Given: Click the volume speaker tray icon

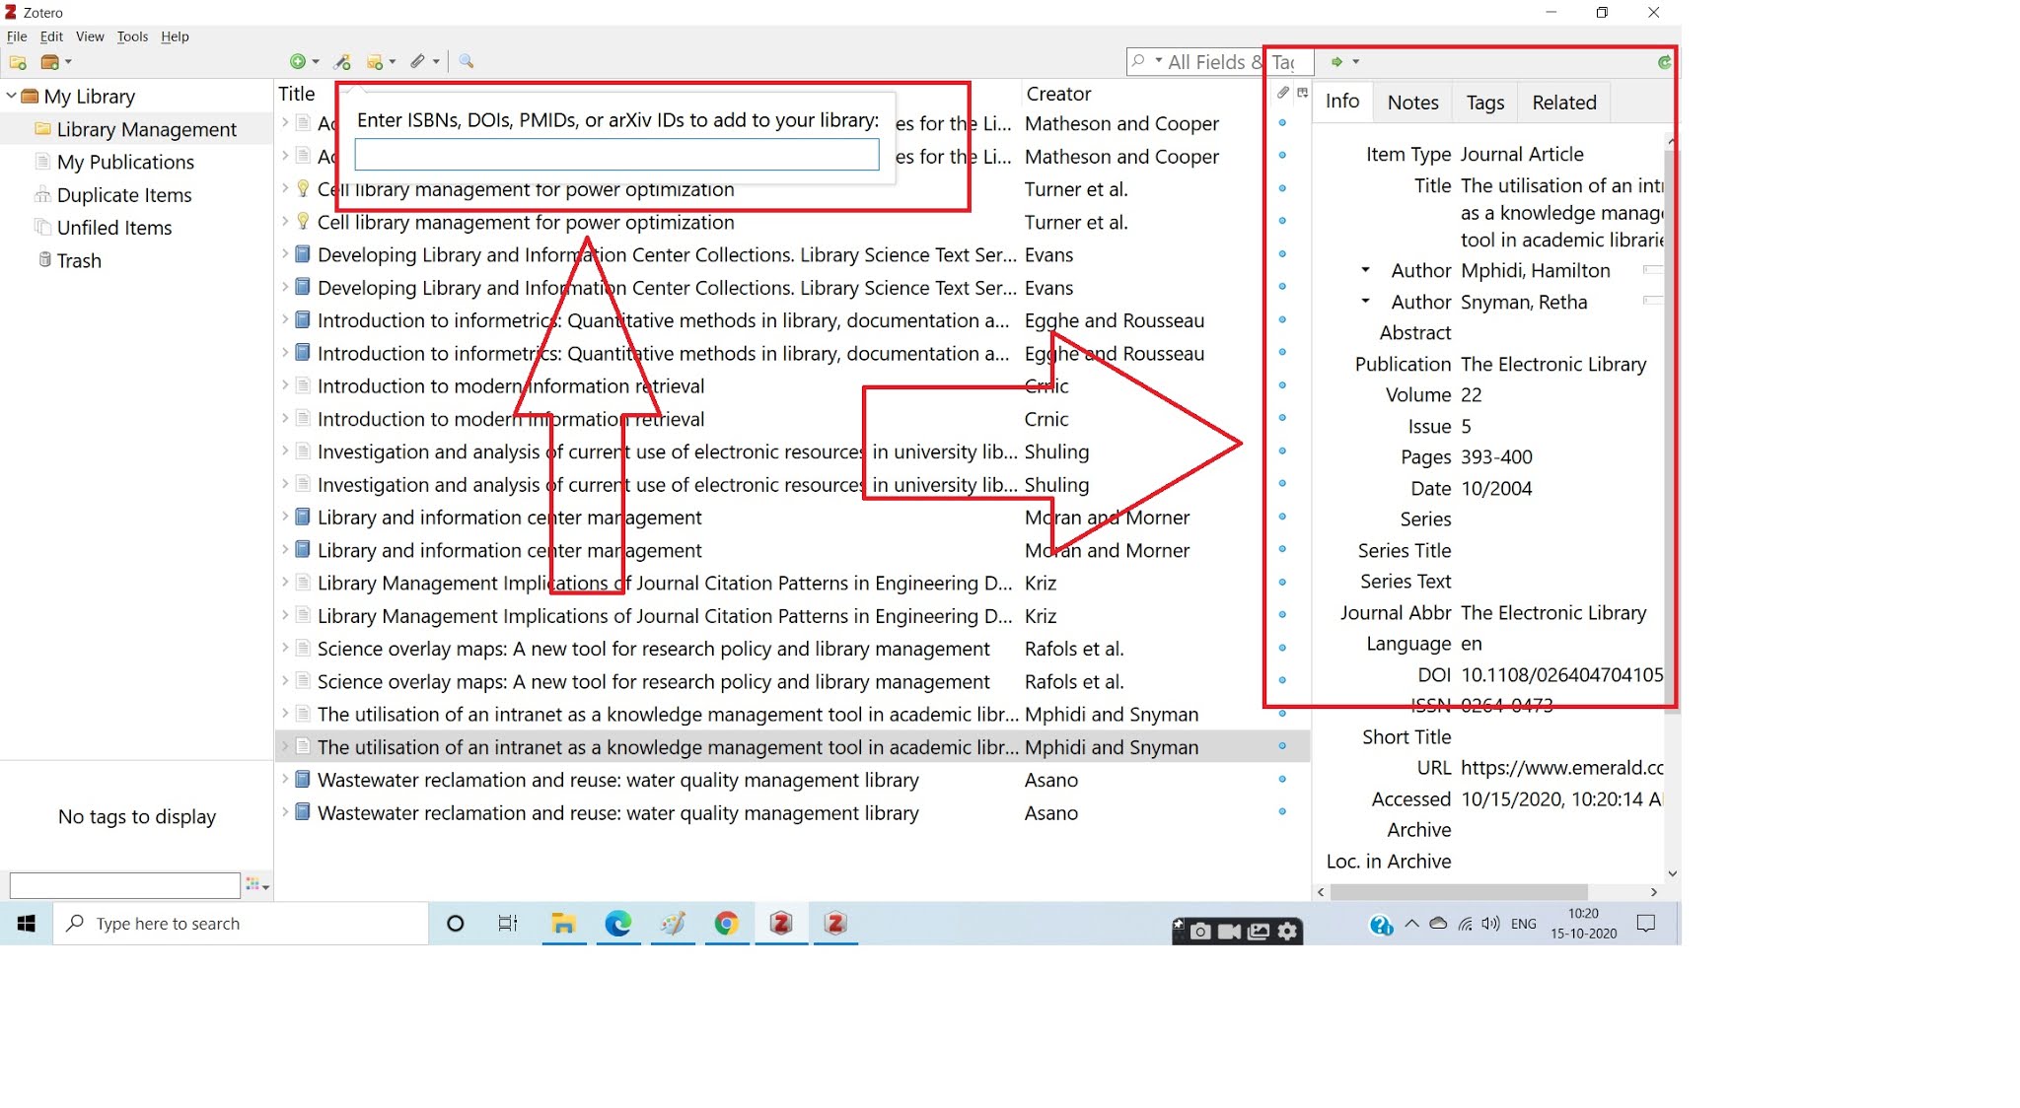Looking at the screenshot, I should click(x=1490, y=924).
